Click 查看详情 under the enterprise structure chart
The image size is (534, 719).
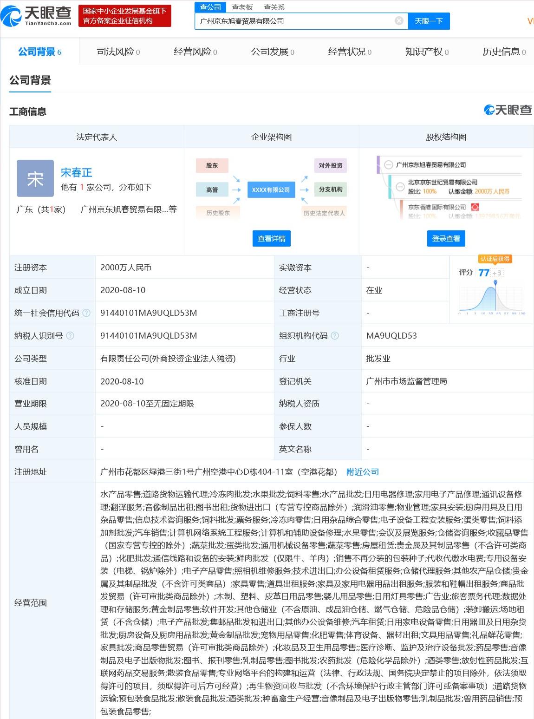pos(272,238)
